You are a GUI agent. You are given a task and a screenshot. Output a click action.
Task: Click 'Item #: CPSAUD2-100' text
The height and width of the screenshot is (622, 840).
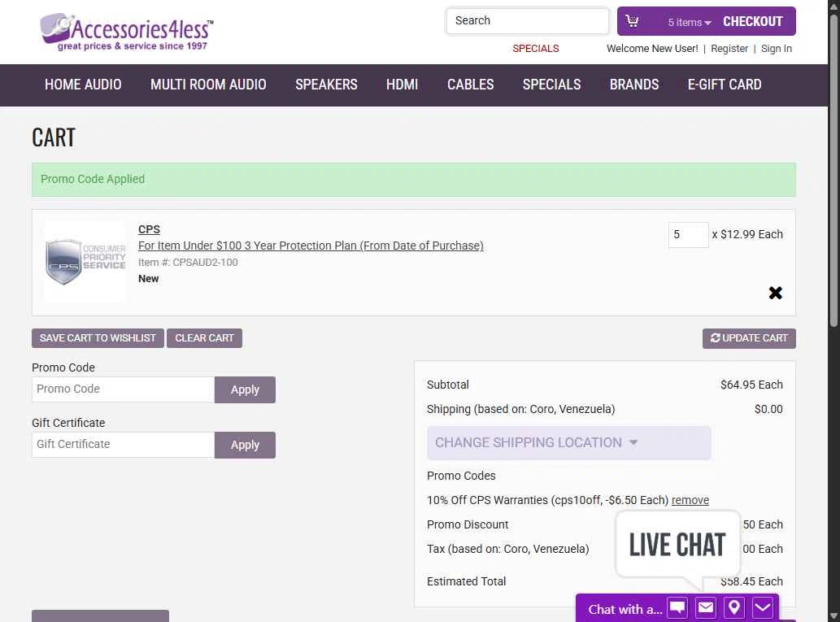(x=188, y=263)
